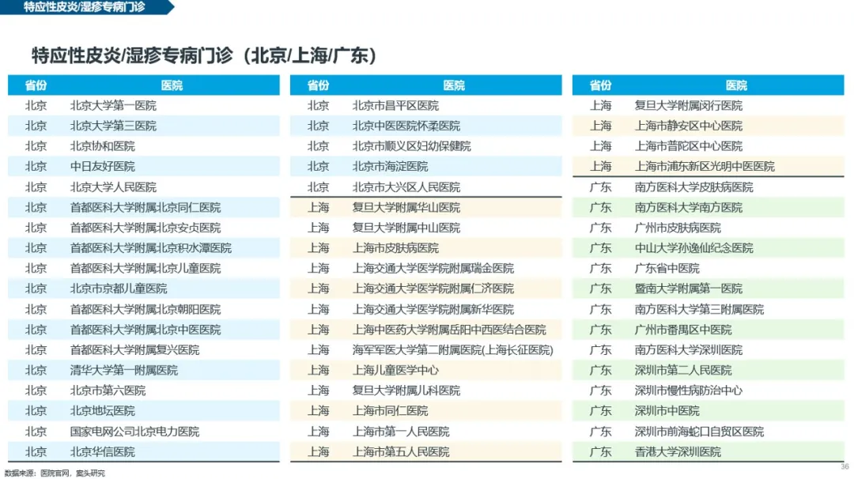Click 首都医科大学附属北京安贞医院

(x=145, y=228)
